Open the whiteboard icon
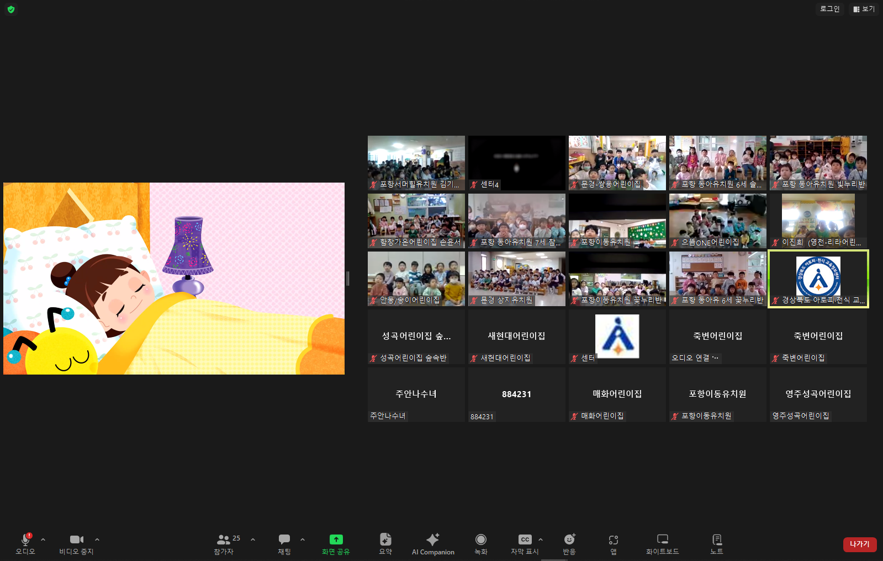The height and width of the screenshot is (561, 883). click(663, 539)
